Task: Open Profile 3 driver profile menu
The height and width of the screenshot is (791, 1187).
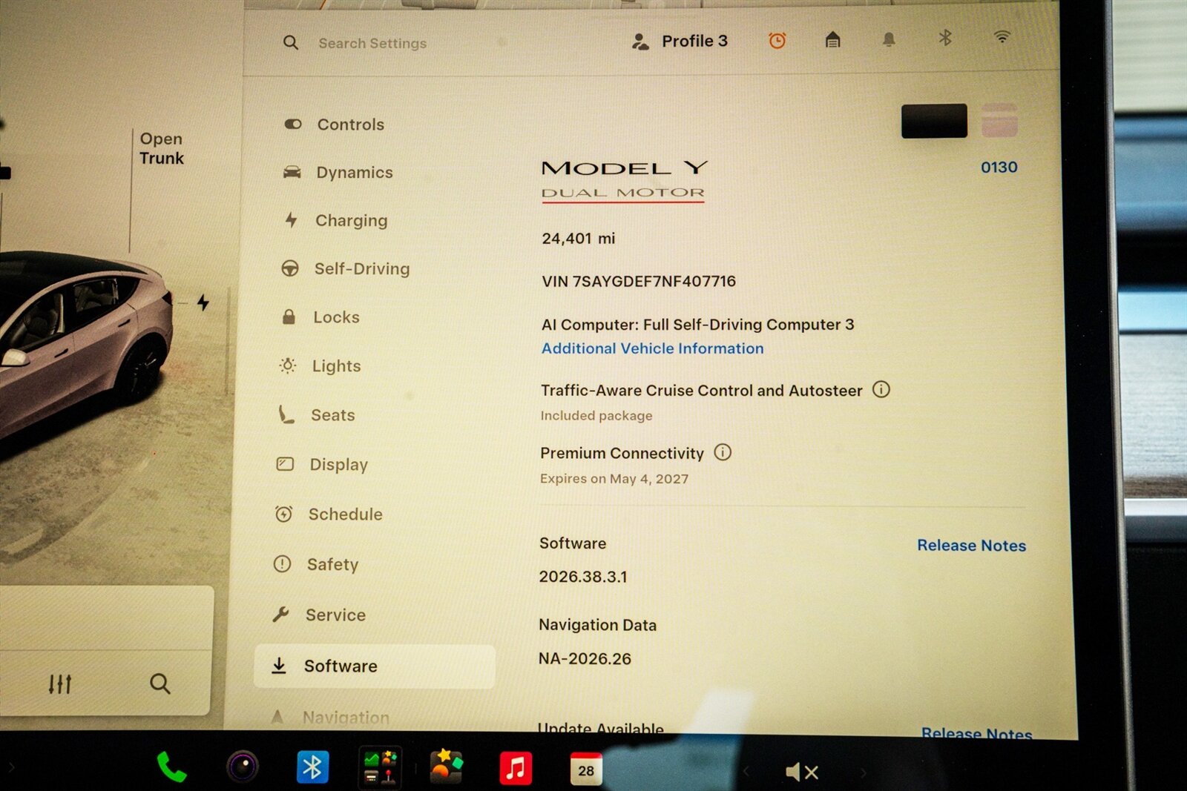Action: (x=680, y=42)
